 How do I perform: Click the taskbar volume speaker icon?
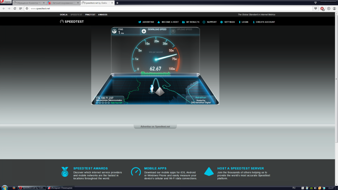pos(315,188)
